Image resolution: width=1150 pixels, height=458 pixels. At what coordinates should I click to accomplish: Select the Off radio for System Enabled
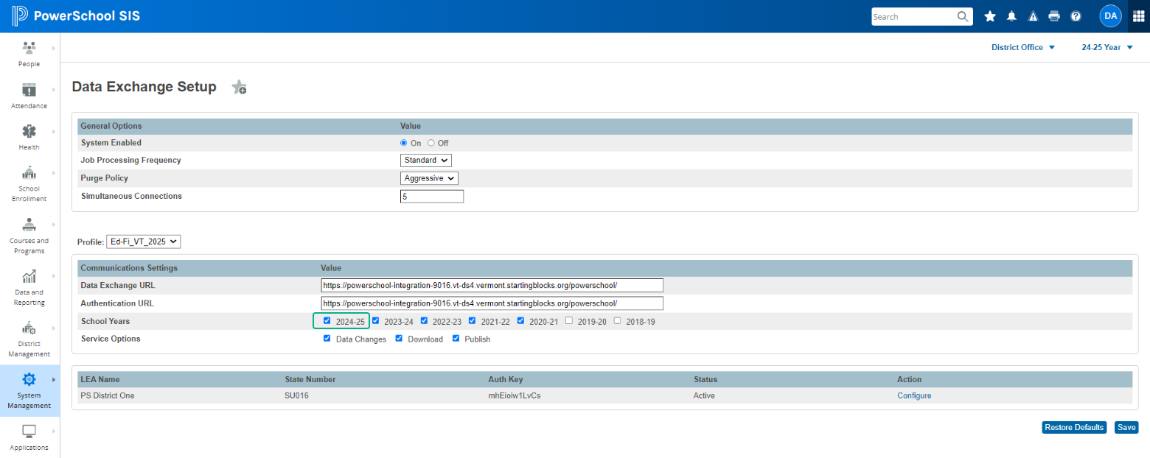point(431,143)
